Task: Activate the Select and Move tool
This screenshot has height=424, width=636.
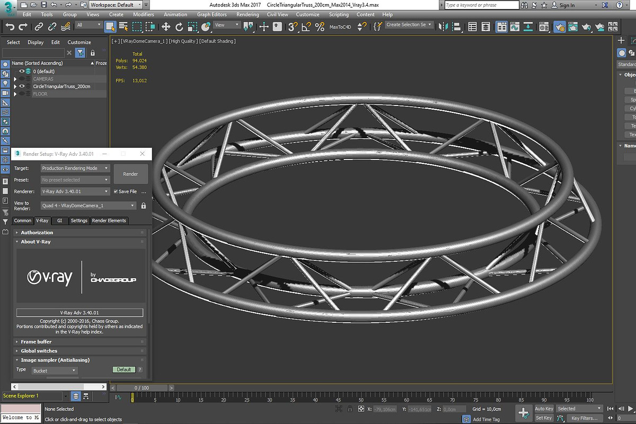Action: (166, 26)
